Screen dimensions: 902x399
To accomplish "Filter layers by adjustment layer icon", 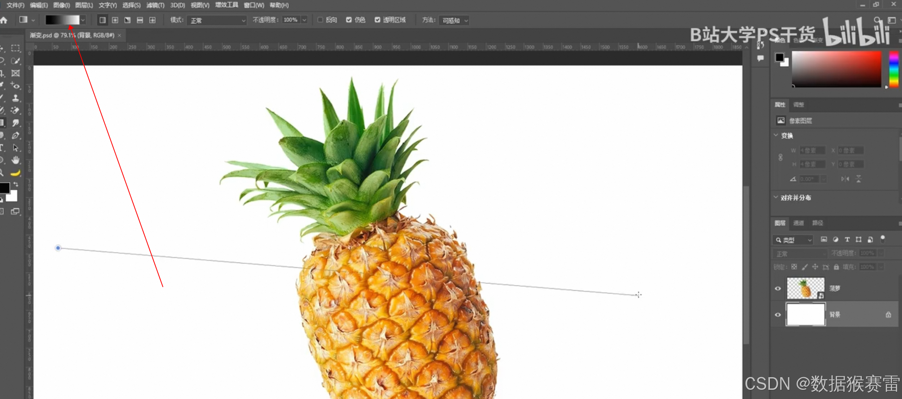I will coord(835,239).
